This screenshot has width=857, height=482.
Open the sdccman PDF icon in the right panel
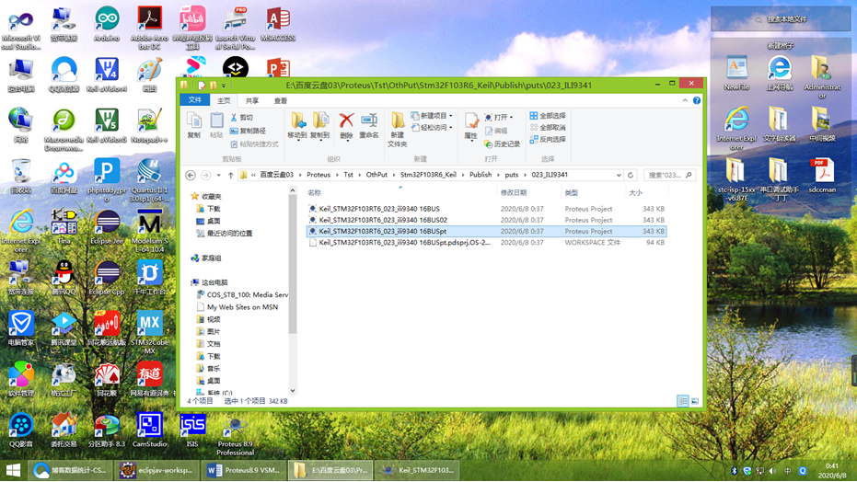tap(822, 175)
